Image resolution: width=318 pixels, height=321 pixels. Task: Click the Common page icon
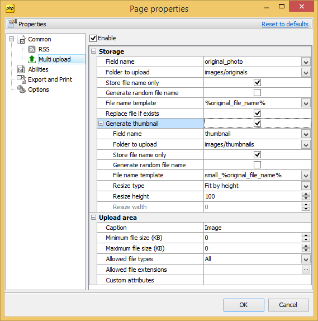click(21, 39)
